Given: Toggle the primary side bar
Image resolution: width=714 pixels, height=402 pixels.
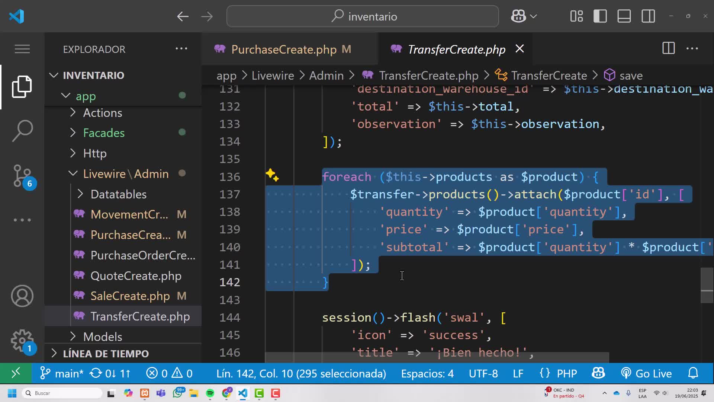Looking at the screenshot, I should coord(600,16).
